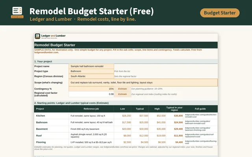Click the Low column header
252x157 pixels.
pyautogui.click(x=122, y=109)
